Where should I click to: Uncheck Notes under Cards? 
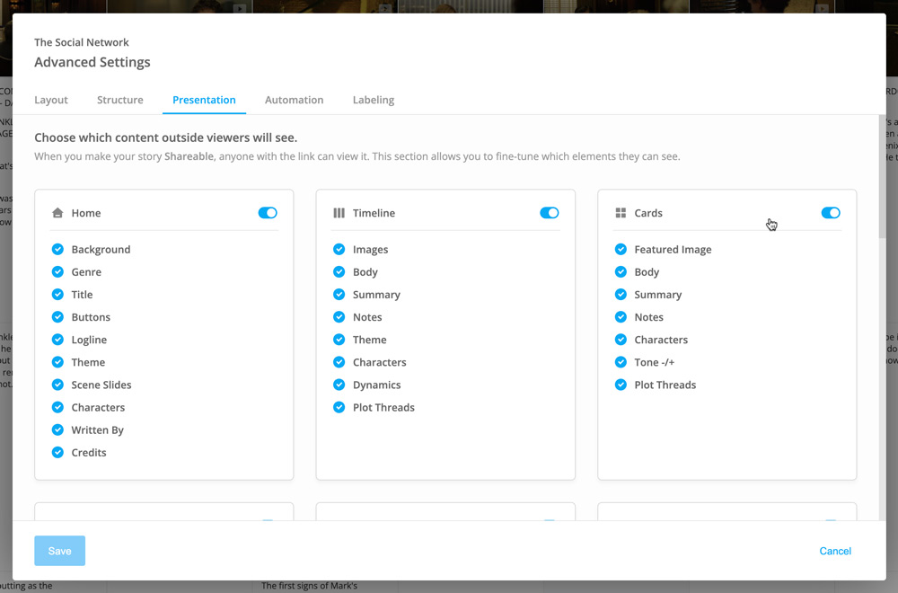click(x=621, y=317)
